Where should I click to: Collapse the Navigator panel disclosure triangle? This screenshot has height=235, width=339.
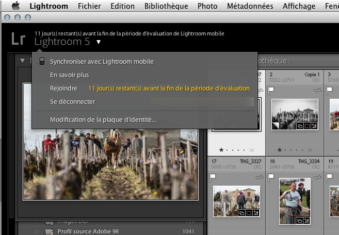23,61
